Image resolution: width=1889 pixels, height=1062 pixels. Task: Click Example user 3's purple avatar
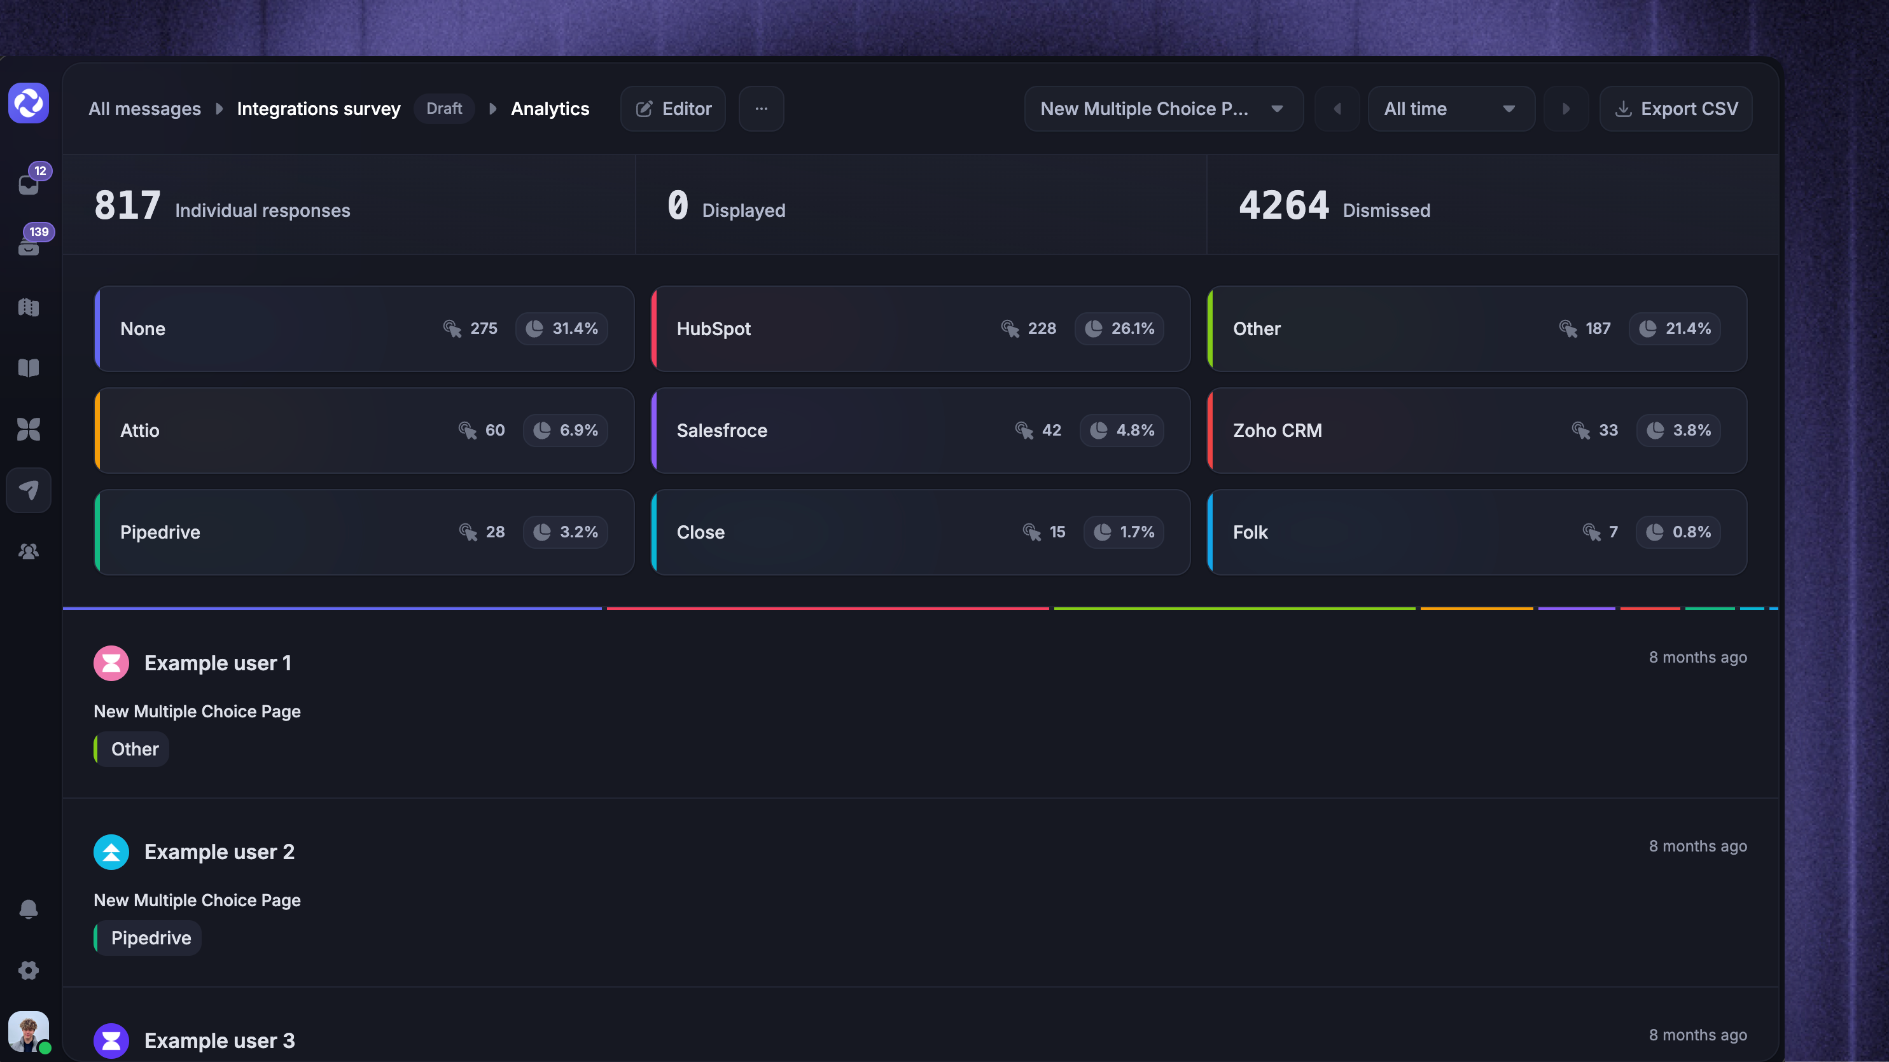tap(111, 1042)
